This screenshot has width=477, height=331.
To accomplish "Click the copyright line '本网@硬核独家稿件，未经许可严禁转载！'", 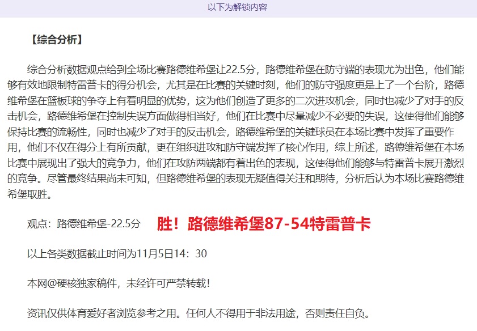I will point(119,283).
